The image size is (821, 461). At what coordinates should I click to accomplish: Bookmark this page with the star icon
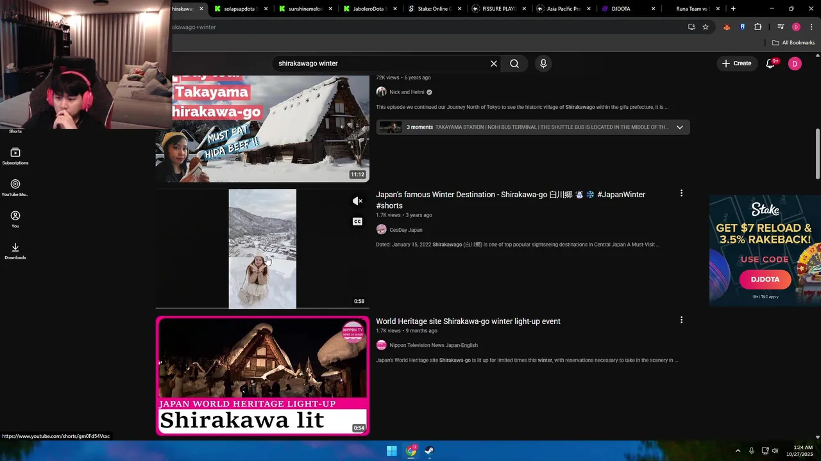pos(706,27)
